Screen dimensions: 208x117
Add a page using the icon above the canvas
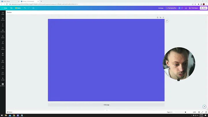coord(163,17)
